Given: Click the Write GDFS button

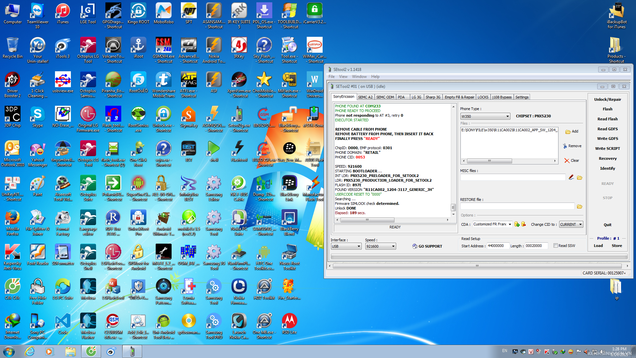Looking at the screenshot, I should (608, 139).
